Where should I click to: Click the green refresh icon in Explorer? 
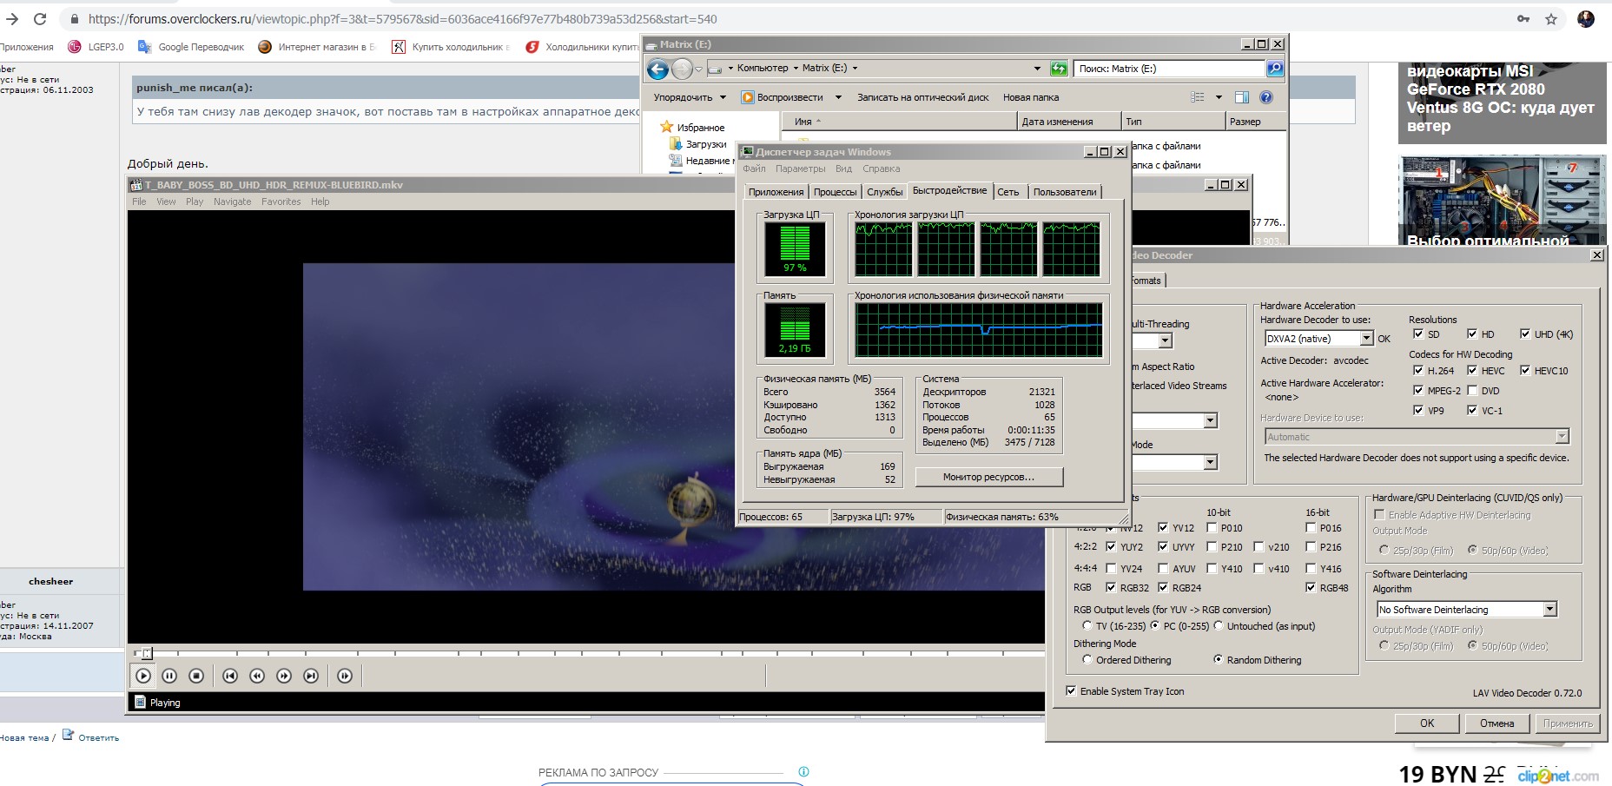pyautogui.click(x=1059, y=69)
